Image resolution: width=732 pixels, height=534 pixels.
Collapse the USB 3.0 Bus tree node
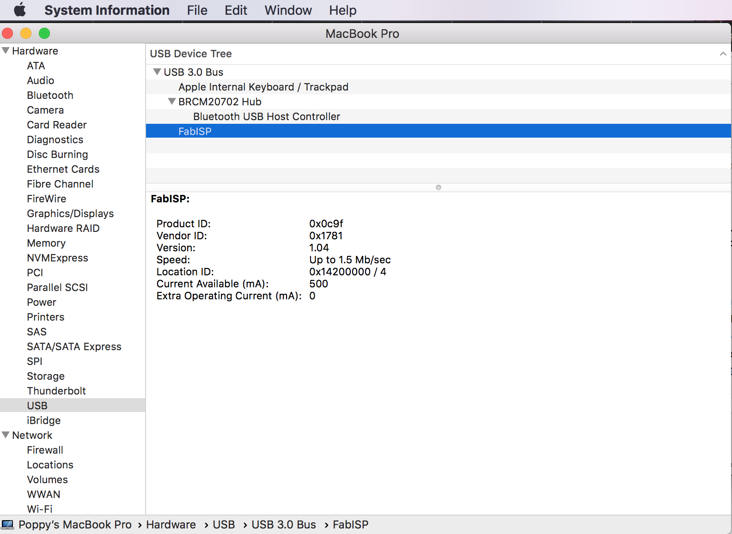157,72
